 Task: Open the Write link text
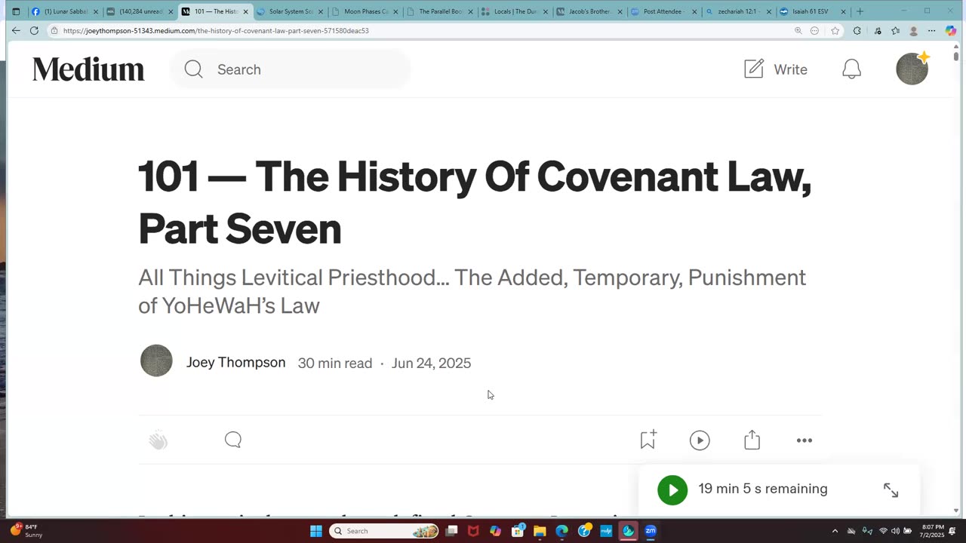pyautogui.click(x=790, y=69)
